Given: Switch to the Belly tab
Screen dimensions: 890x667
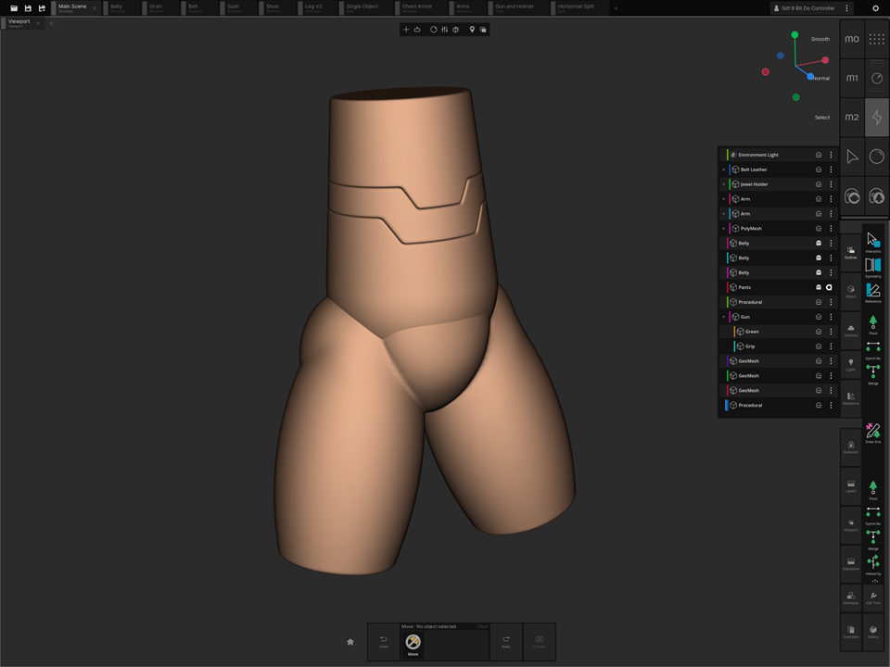Looking at the screenshot, I should pos(121,8).
